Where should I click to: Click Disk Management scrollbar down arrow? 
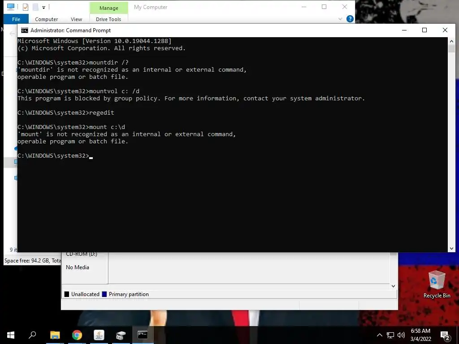click(x=394, y=286)
